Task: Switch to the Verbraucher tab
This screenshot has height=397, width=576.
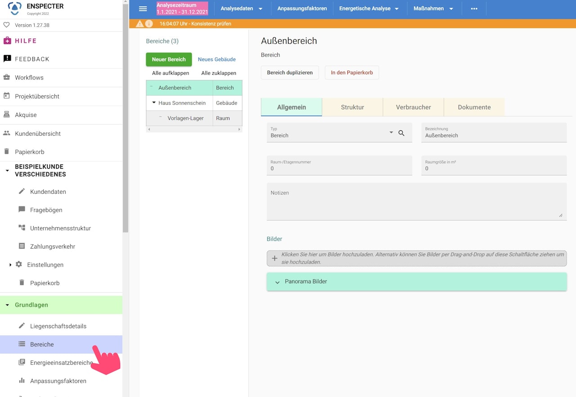Action: click(414, 107)
